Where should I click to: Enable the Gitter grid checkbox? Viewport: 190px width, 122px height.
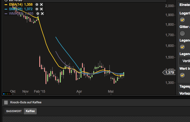182,33
